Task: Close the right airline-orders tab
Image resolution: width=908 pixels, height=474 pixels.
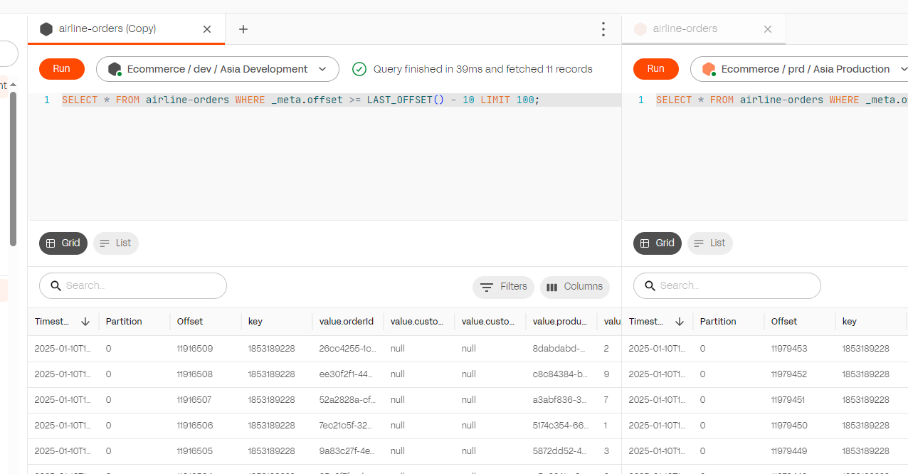Action: pyautogui.click(x=767, y=29)
